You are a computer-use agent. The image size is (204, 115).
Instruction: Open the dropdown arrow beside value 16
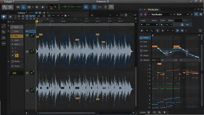(x=171, y=25)
